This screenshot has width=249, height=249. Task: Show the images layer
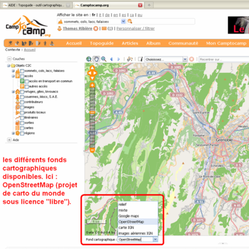click(x=22, y=107)
